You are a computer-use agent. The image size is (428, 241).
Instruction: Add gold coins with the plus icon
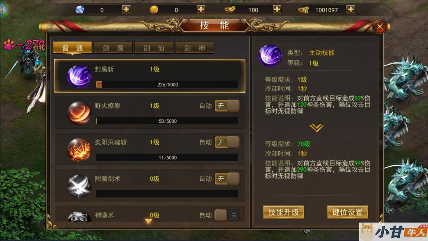[200, 9]
